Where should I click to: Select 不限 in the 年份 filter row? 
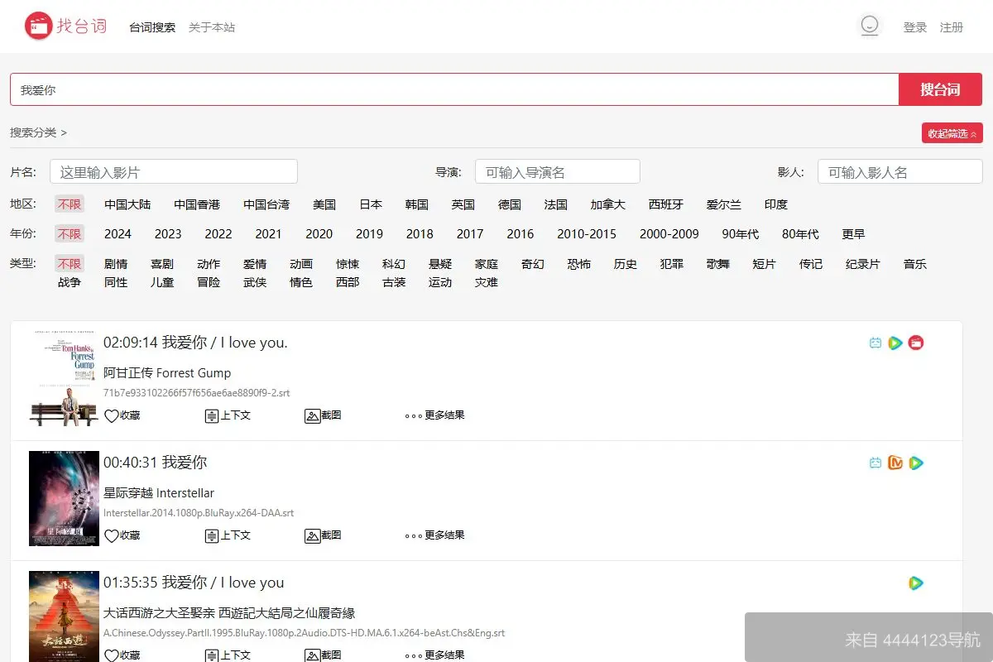pos(70,234)
